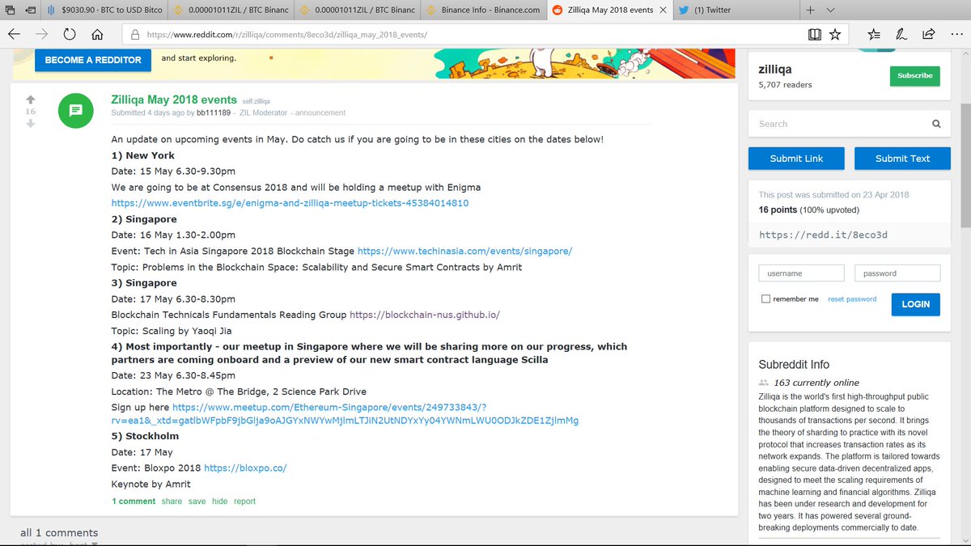Open the bloxpo.co link
The width and height of the screenshot is (971, 546).
[245, 468]
